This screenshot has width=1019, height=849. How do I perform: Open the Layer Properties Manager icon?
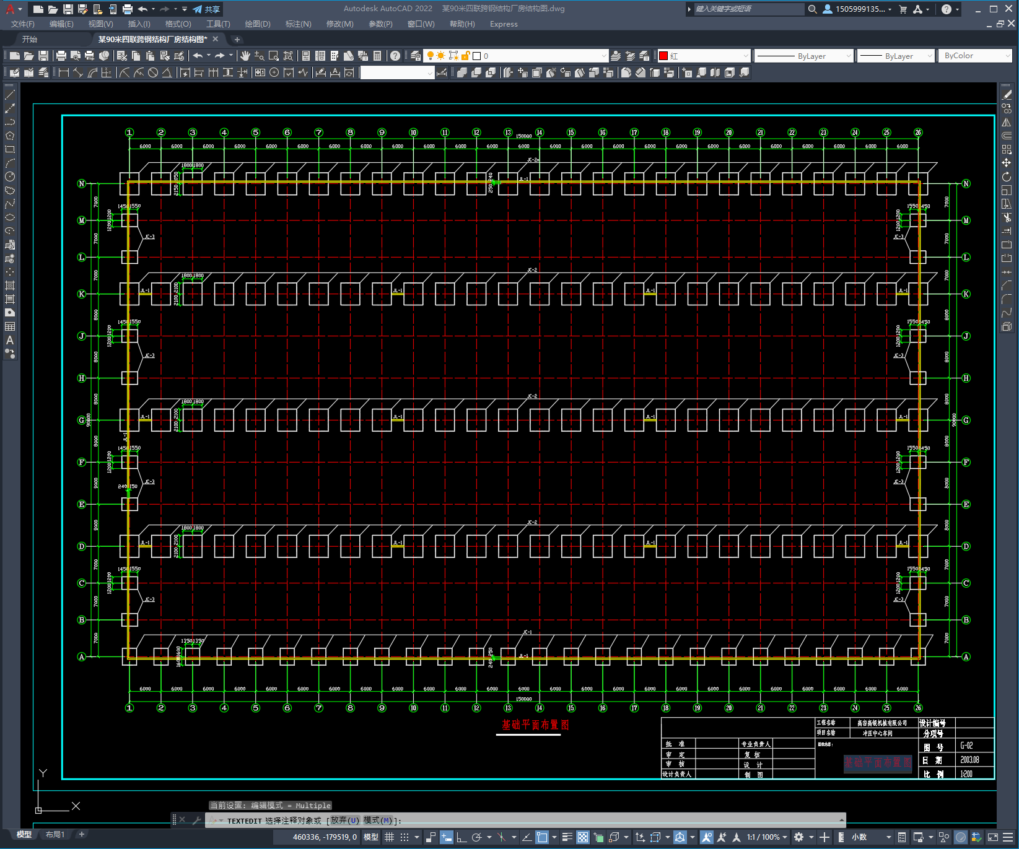click(x=416, y=56)
